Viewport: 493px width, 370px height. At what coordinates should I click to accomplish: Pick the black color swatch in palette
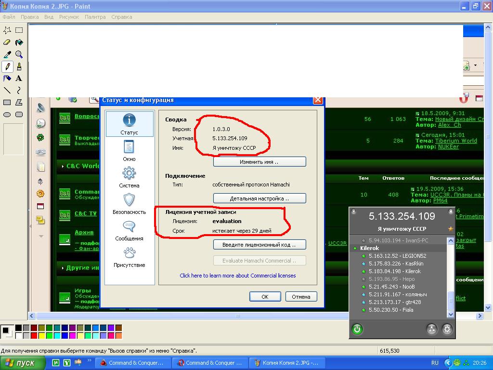click(19, 328)
